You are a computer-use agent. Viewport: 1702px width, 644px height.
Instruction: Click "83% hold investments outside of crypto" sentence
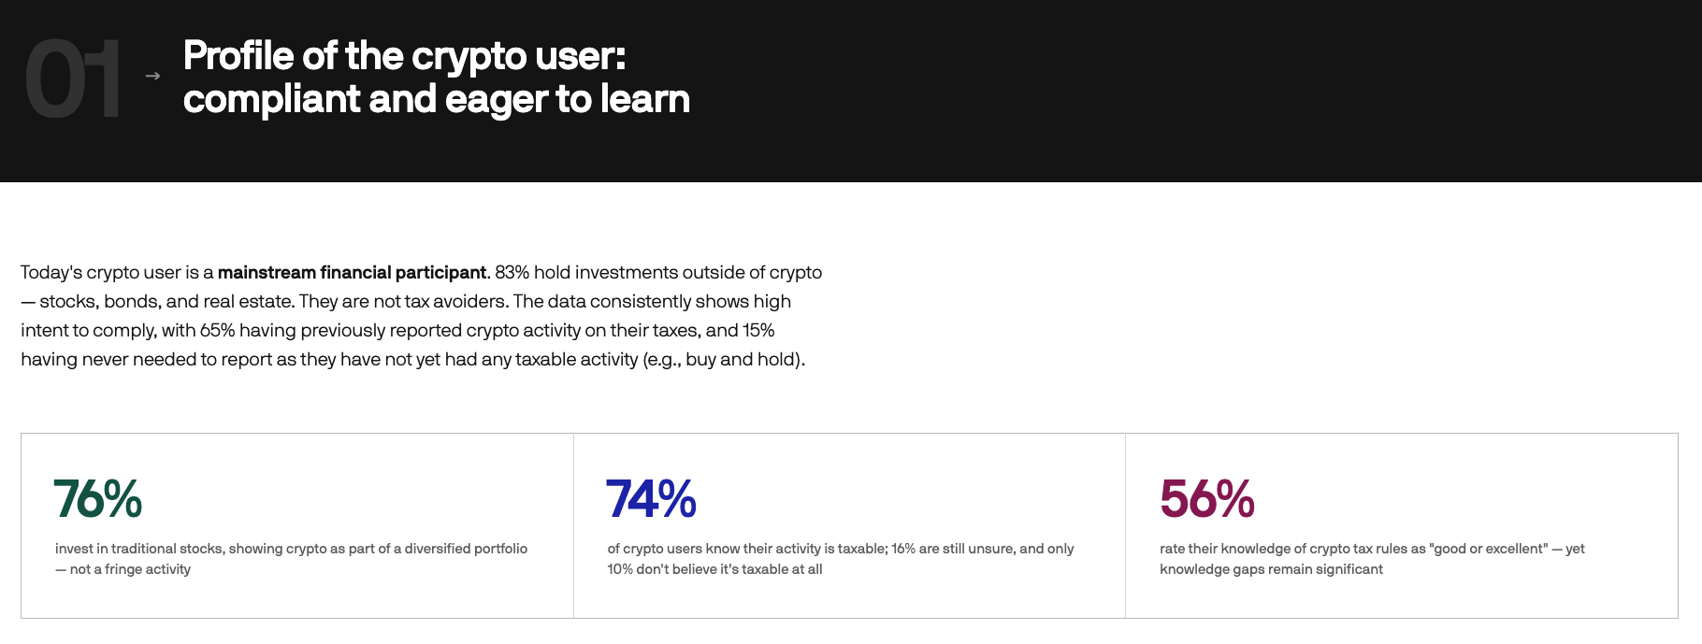(658, 273)
